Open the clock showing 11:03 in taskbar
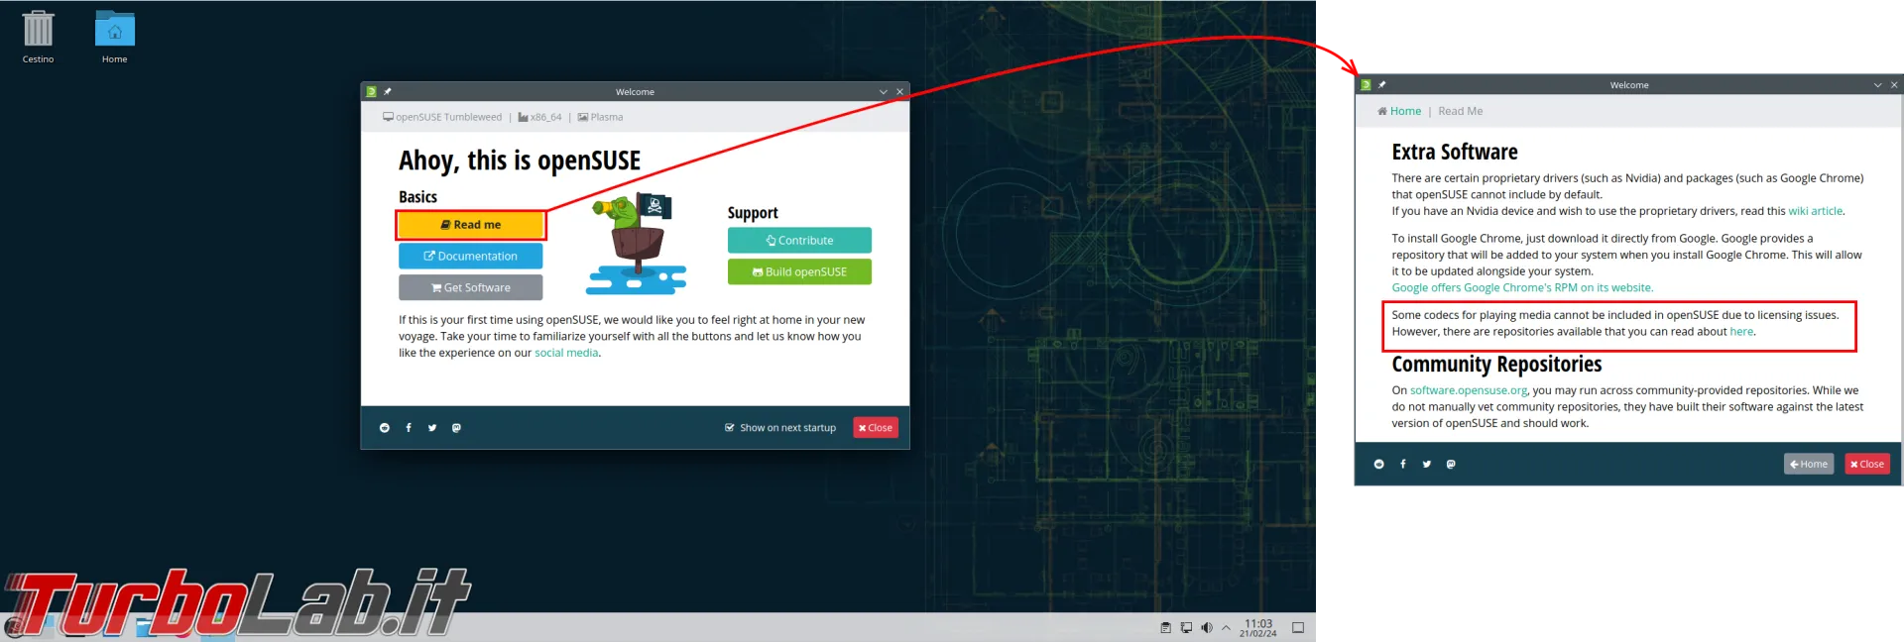Screen dimensions: 1904x642 1258,628
